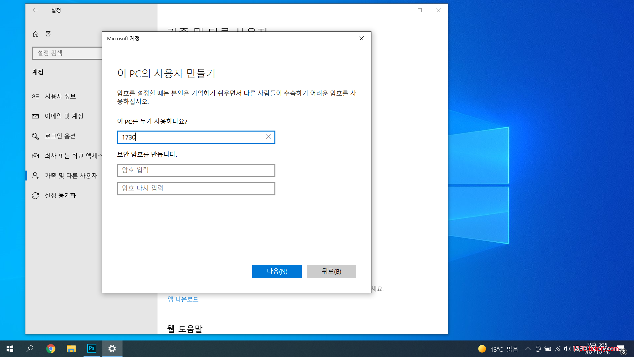
Task: Click the Settings back arrow
Action: click(35, 10)
